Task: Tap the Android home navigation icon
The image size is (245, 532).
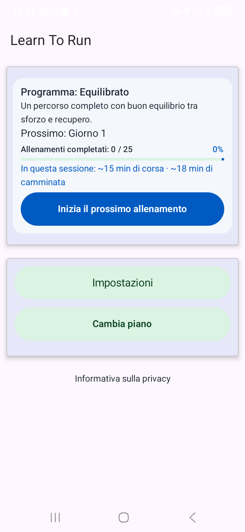Action: 124,517
